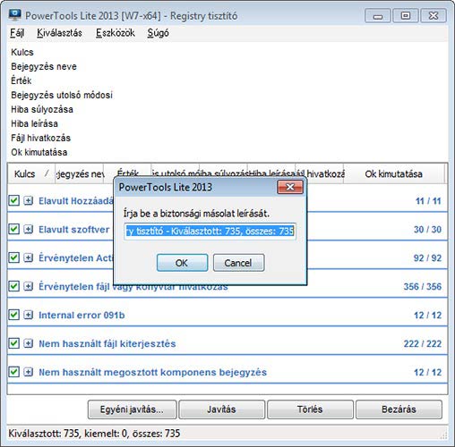Confirm backup description with OK
The width and height of the screenshot is (455, 447).
pyautogui.click(x=182, y=263)
